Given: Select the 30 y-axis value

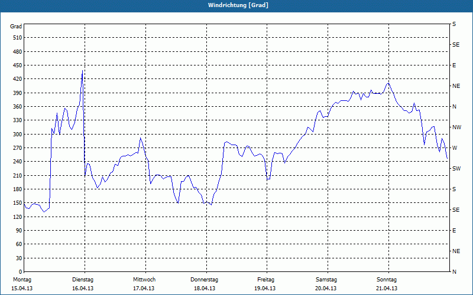Looking at the screenshot, I should tap(19, 258).
